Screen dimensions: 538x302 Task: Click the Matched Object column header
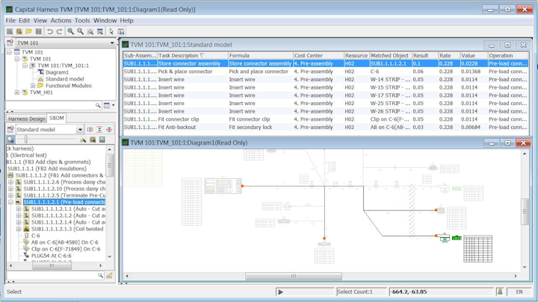[x=390, y=55]
